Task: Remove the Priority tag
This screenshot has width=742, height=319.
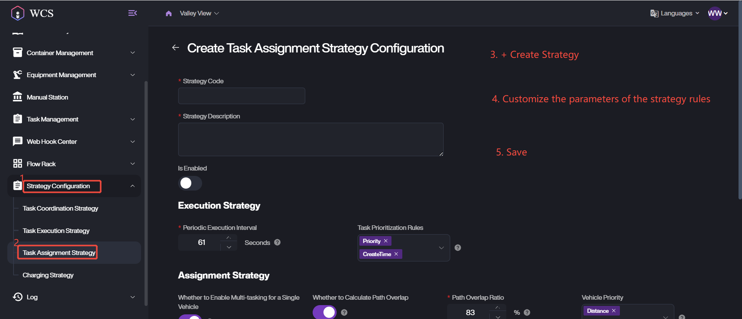Action: coord(386,241)
